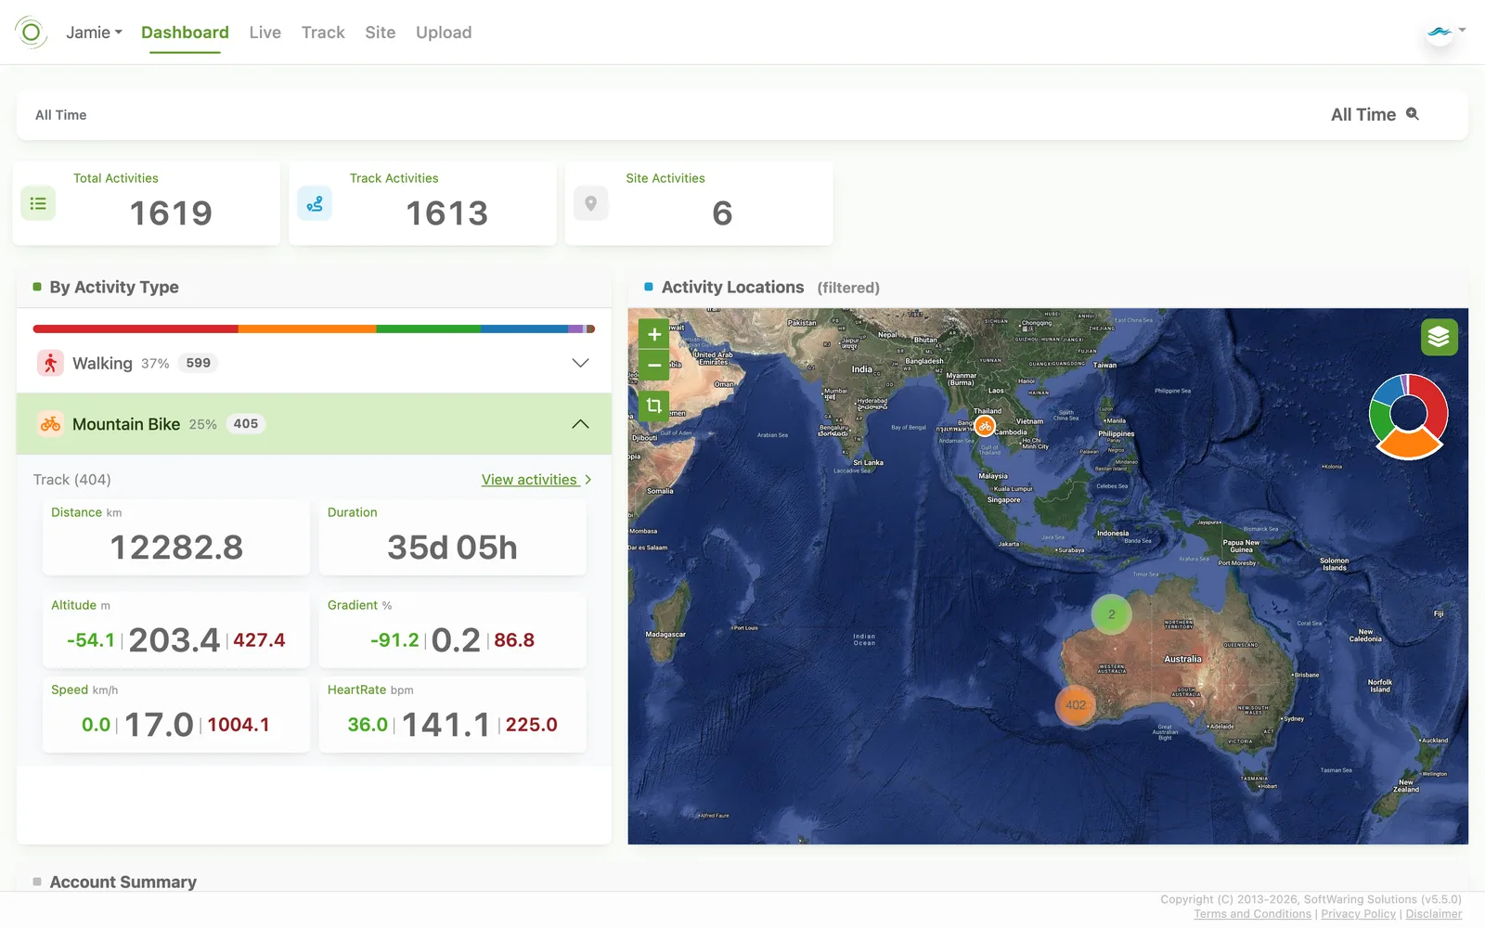Click the cluster marker labeled 2

(1111, 614)
